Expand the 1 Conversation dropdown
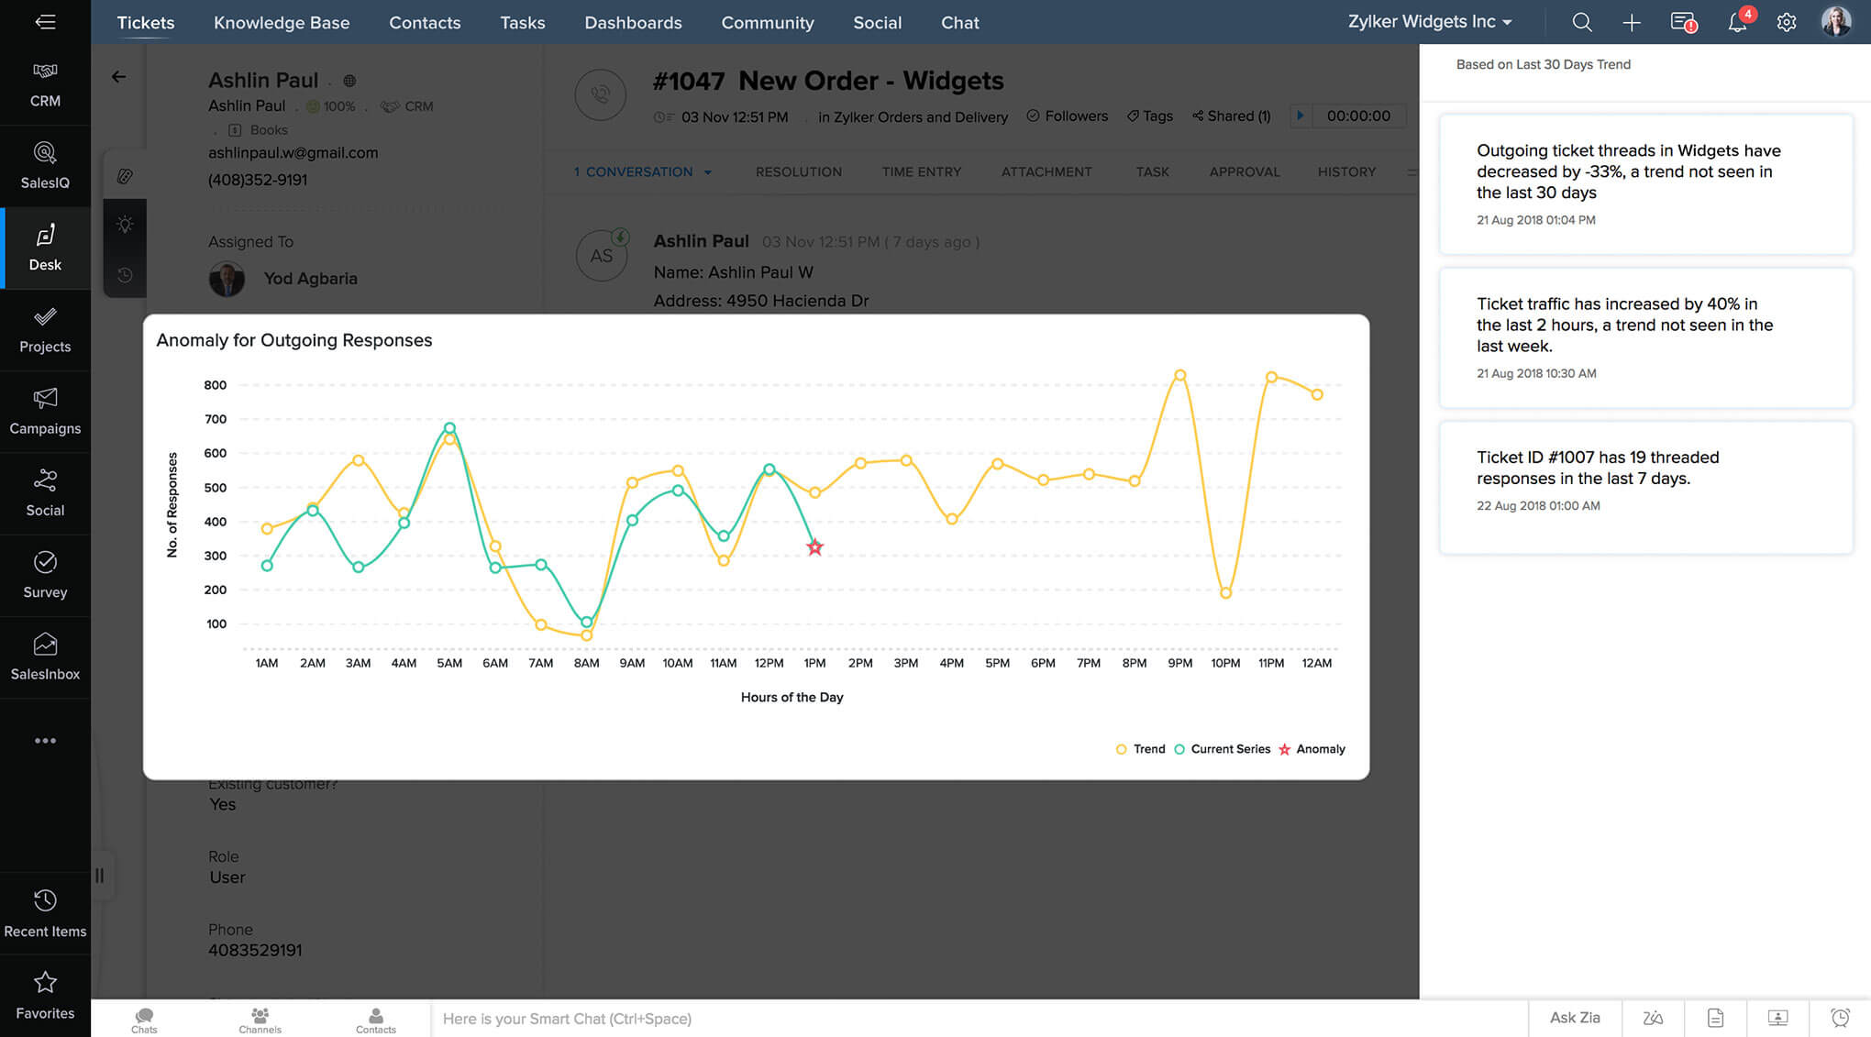This screenshot has width=1871, height=1037. (x=640, y=171)
